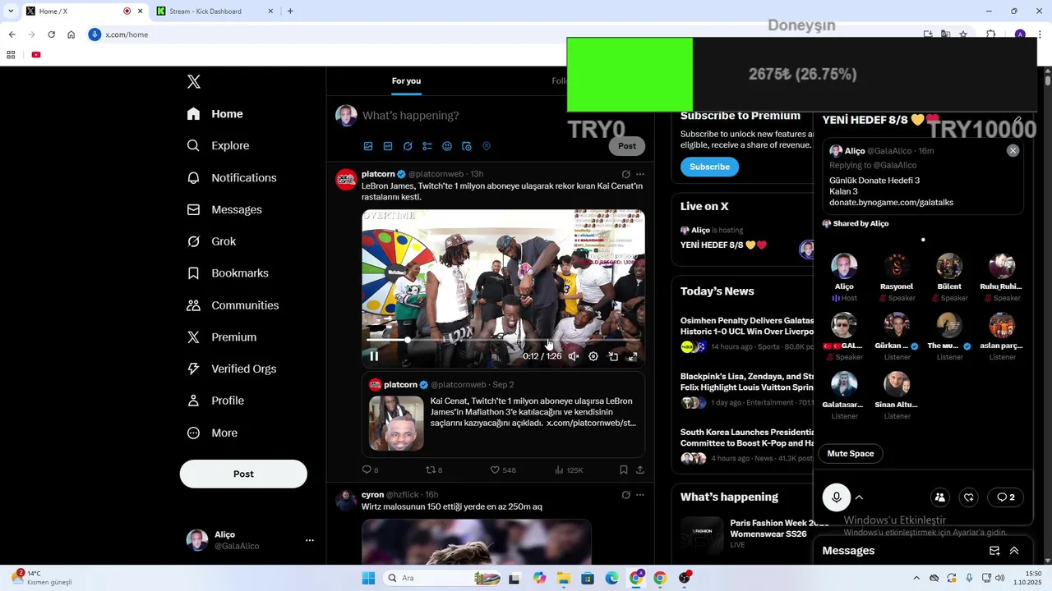
Task: Repost the platcorn post
Action: 434,470
